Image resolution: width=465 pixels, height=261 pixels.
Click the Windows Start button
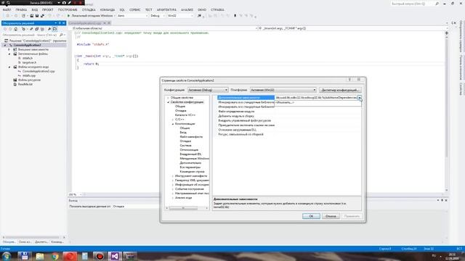tap(7, 256)
